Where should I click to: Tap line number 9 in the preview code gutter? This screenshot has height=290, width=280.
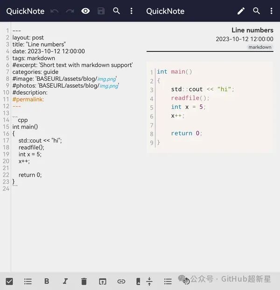click(x=152, y=143)
